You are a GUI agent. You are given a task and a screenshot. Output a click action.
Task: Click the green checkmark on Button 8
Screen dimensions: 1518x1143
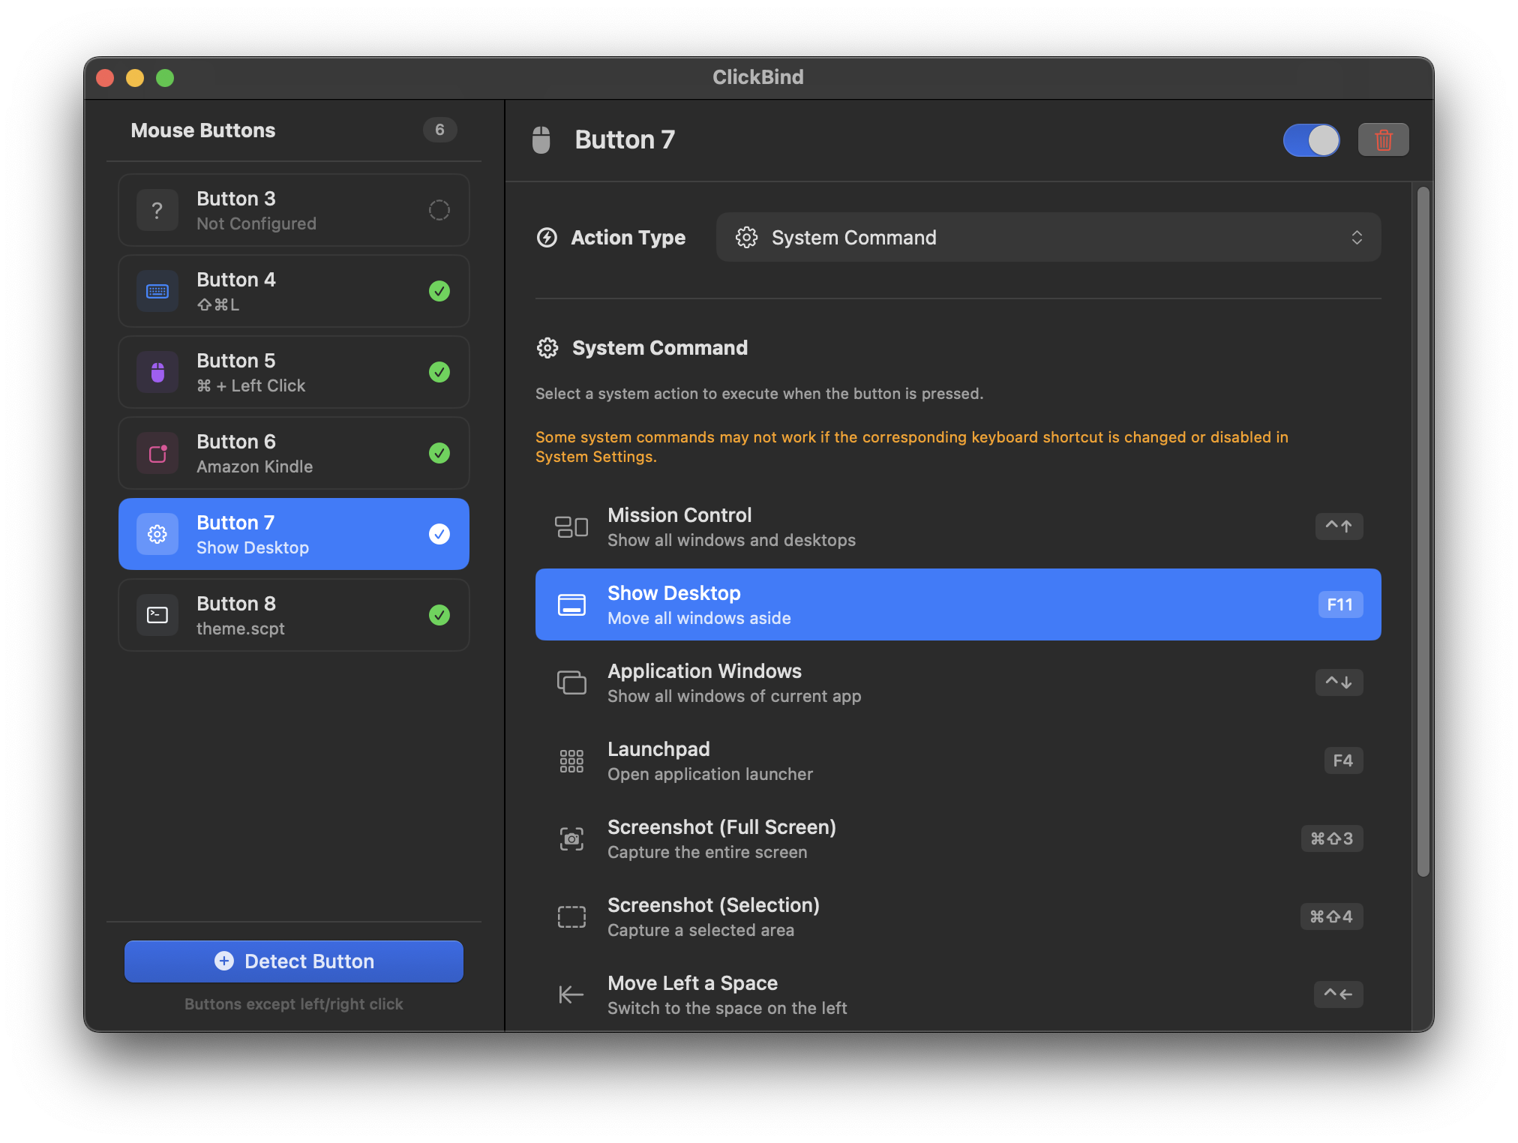[439, 615]
